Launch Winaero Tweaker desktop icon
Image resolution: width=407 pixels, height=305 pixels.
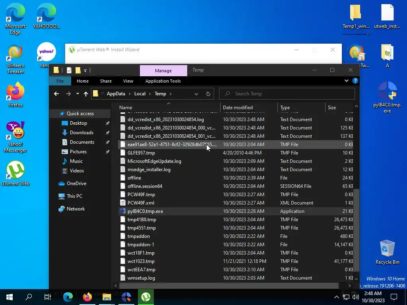[x=16, y=59]
